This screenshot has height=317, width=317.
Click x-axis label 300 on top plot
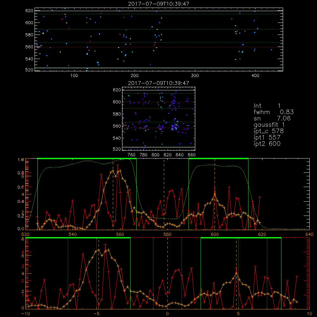coord(195,76)
